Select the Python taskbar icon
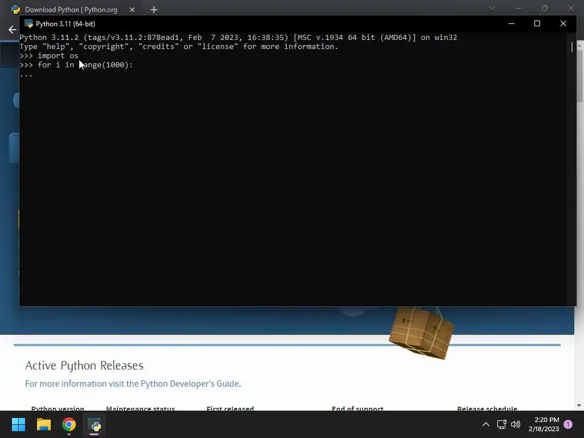The image size is (584, 438). (94, 424)
